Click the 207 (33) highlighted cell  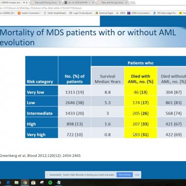click(140, 123)
